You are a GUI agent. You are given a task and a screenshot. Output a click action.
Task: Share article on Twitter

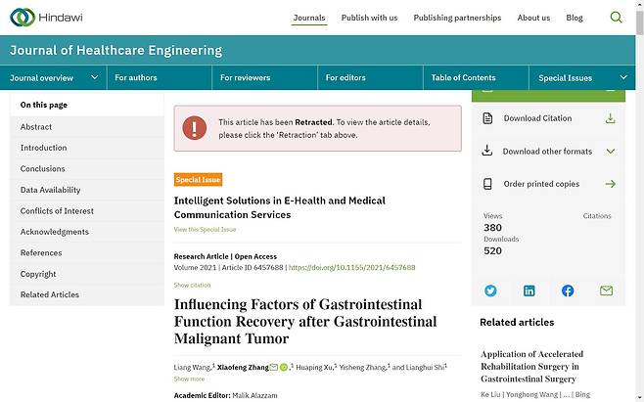point(490,290)
